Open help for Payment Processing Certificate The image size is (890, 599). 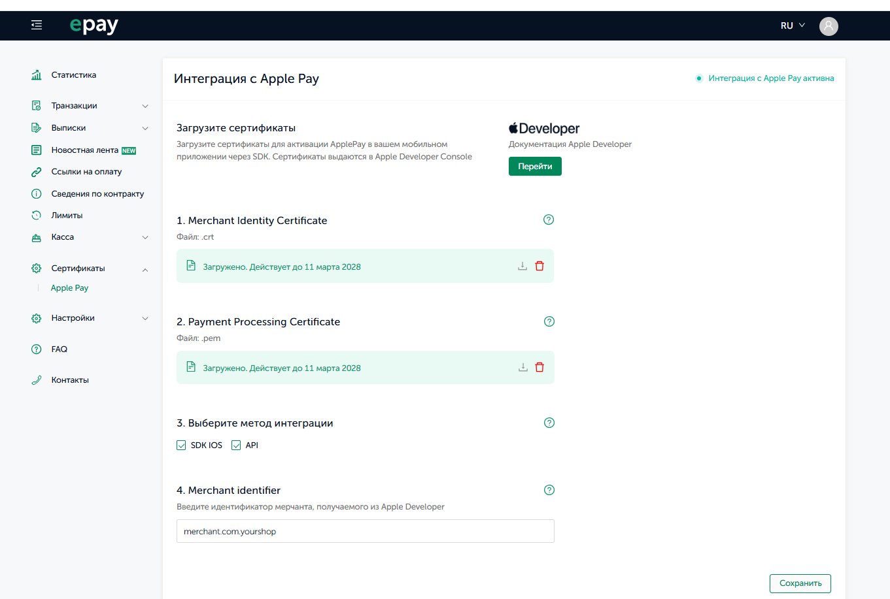click(549, 321)
